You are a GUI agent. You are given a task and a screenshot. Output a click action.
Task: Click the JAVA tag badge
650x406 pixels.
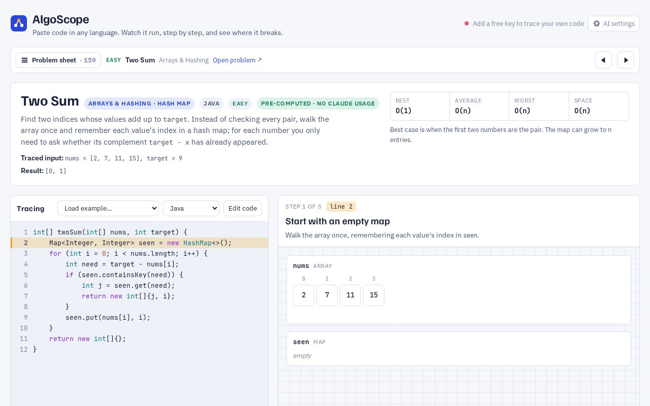pos(211,104)
